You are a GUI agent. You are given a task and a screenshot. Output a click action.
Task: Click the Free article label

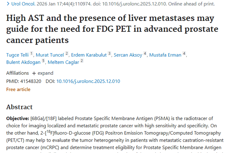(x=18, y=89)
